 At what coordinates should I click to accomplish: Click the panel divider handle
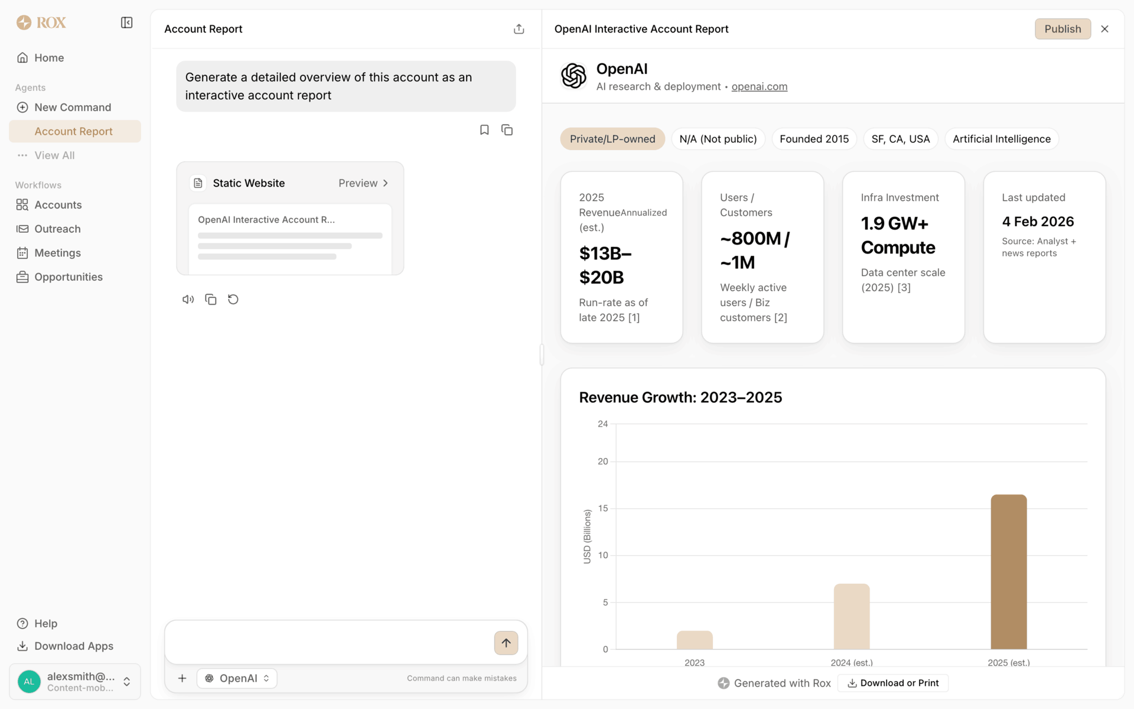pos(542,354)
